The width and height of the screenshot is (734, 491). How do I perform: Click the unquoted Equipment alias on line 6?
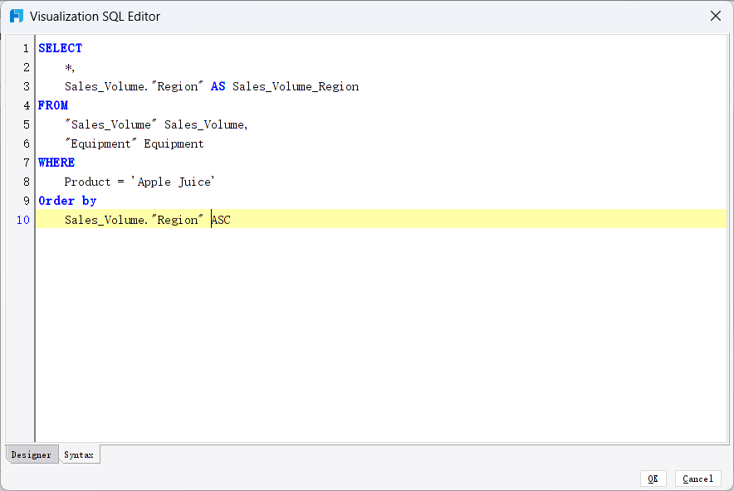pyautogui.click(x=174, y=143)
